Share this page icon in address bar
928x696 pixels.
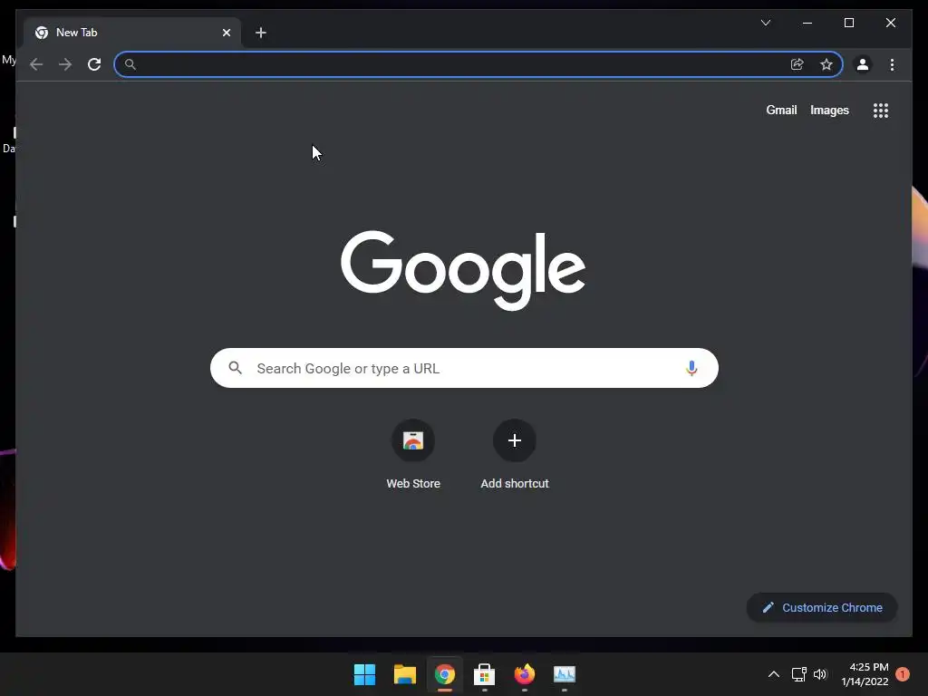[x=797, y=64]
